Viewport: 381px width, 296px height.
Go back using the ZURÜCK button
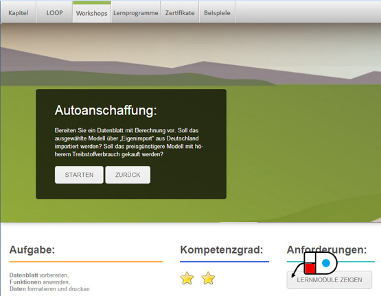point(128,175)
